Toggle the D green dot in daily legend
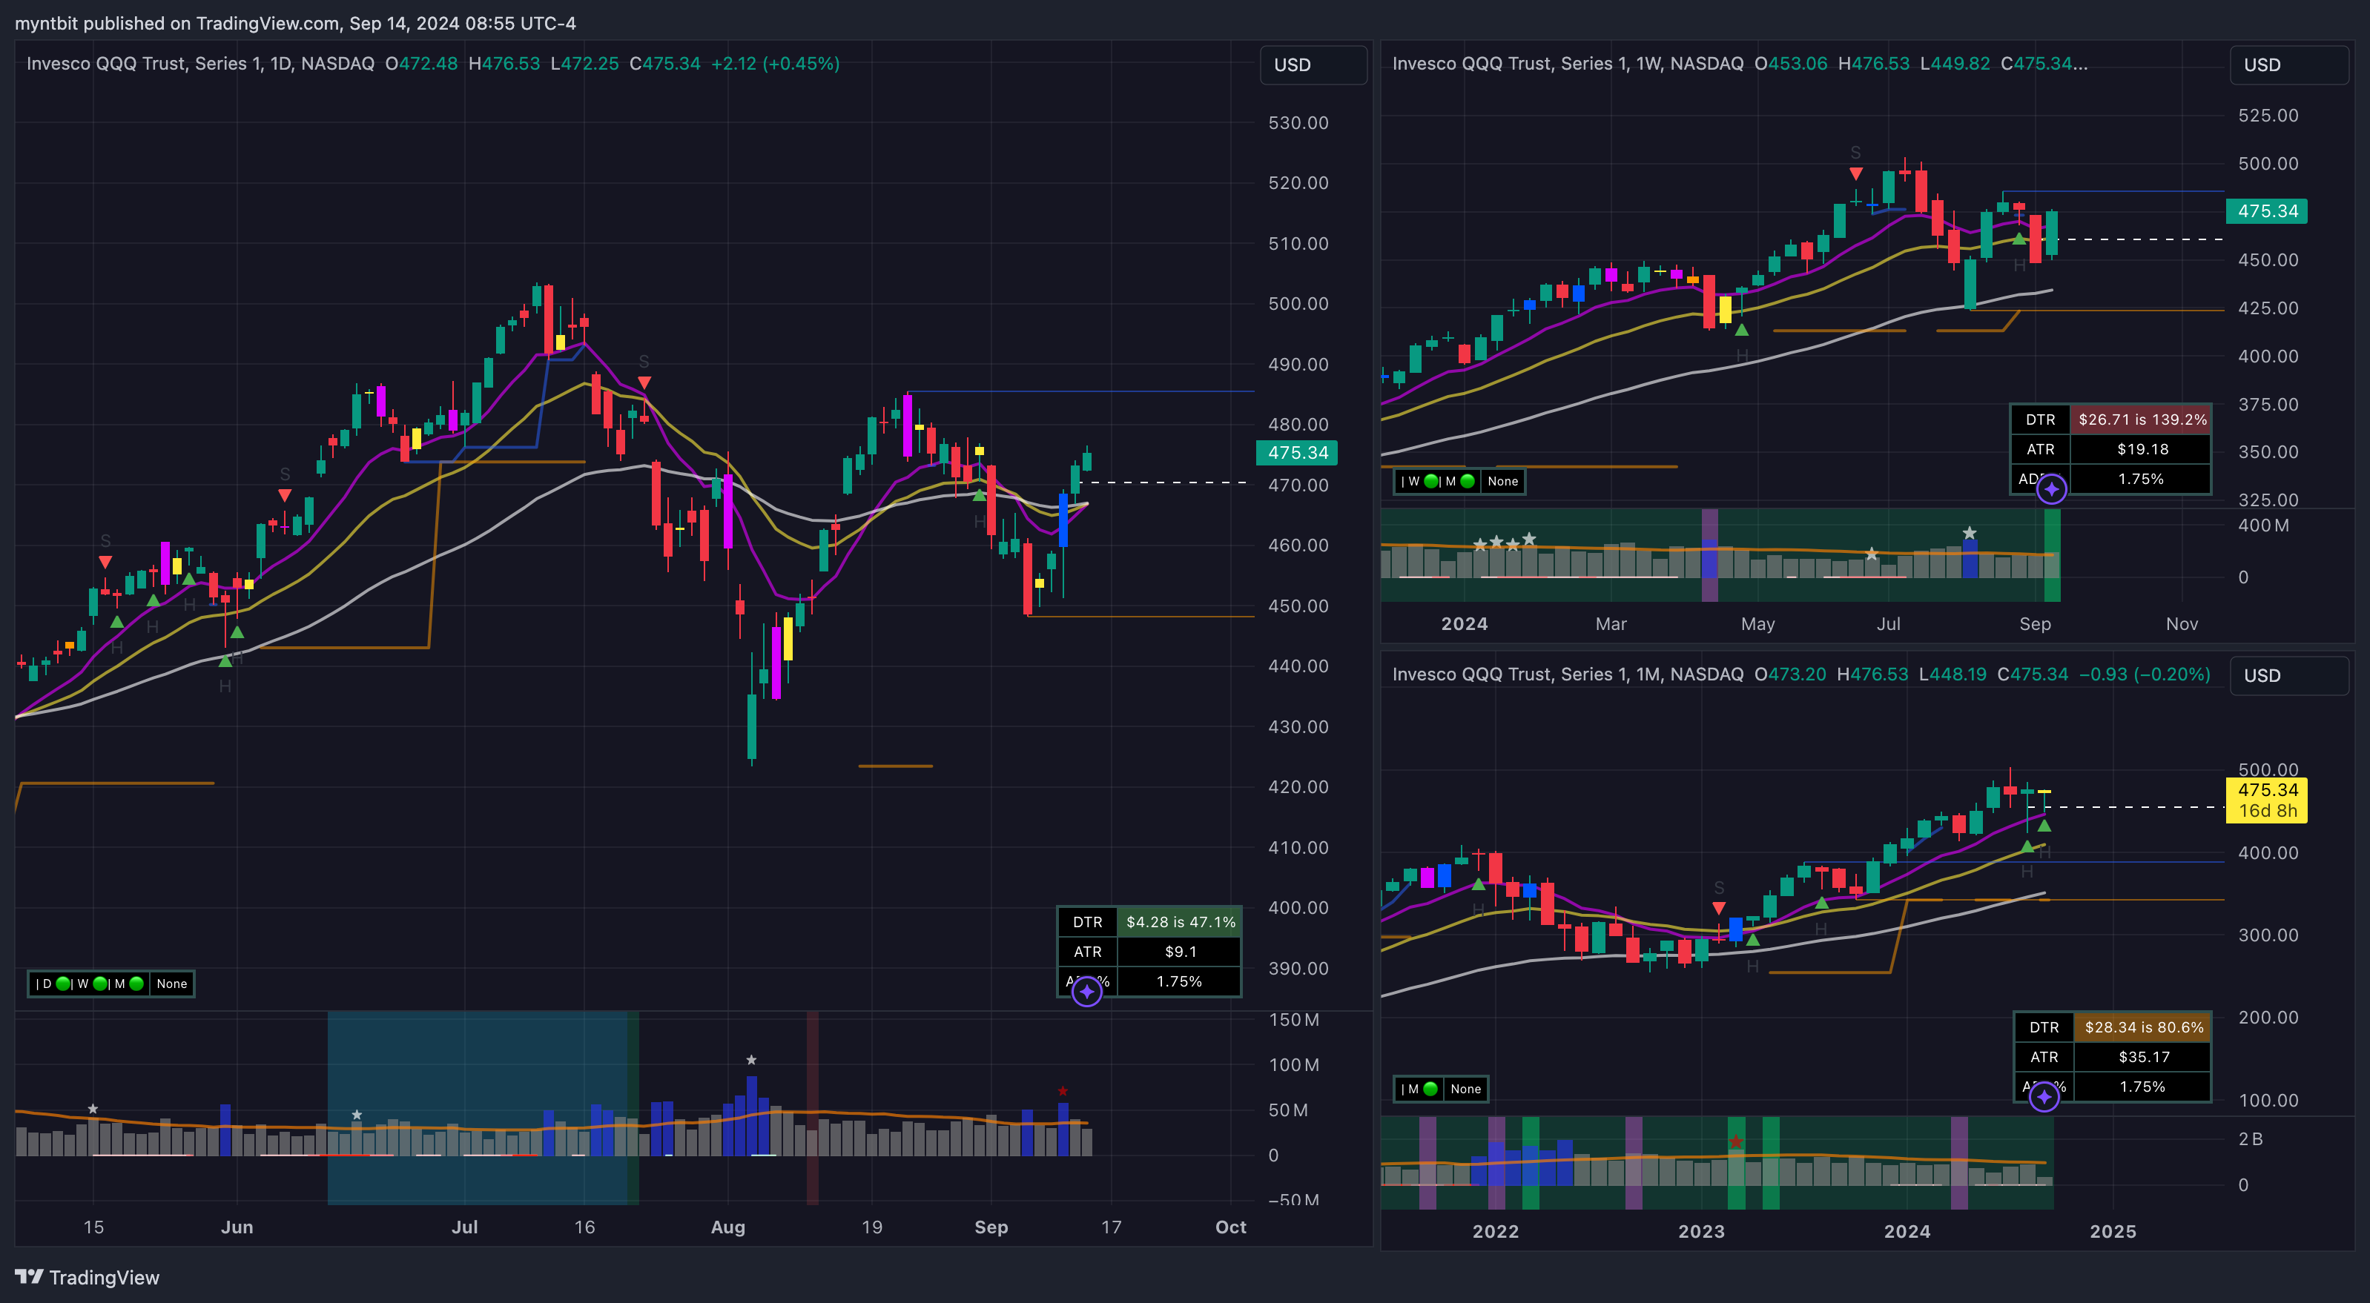Viewport: 2370px width, 1303px height. (62, 984)
